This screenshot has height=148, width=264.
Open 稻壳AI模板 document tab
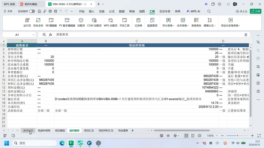pos(31,4)
